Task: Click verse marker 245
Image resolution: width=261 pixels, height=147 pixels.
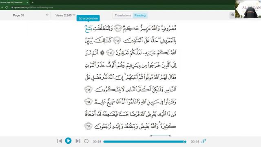Action: pos(88,126)
